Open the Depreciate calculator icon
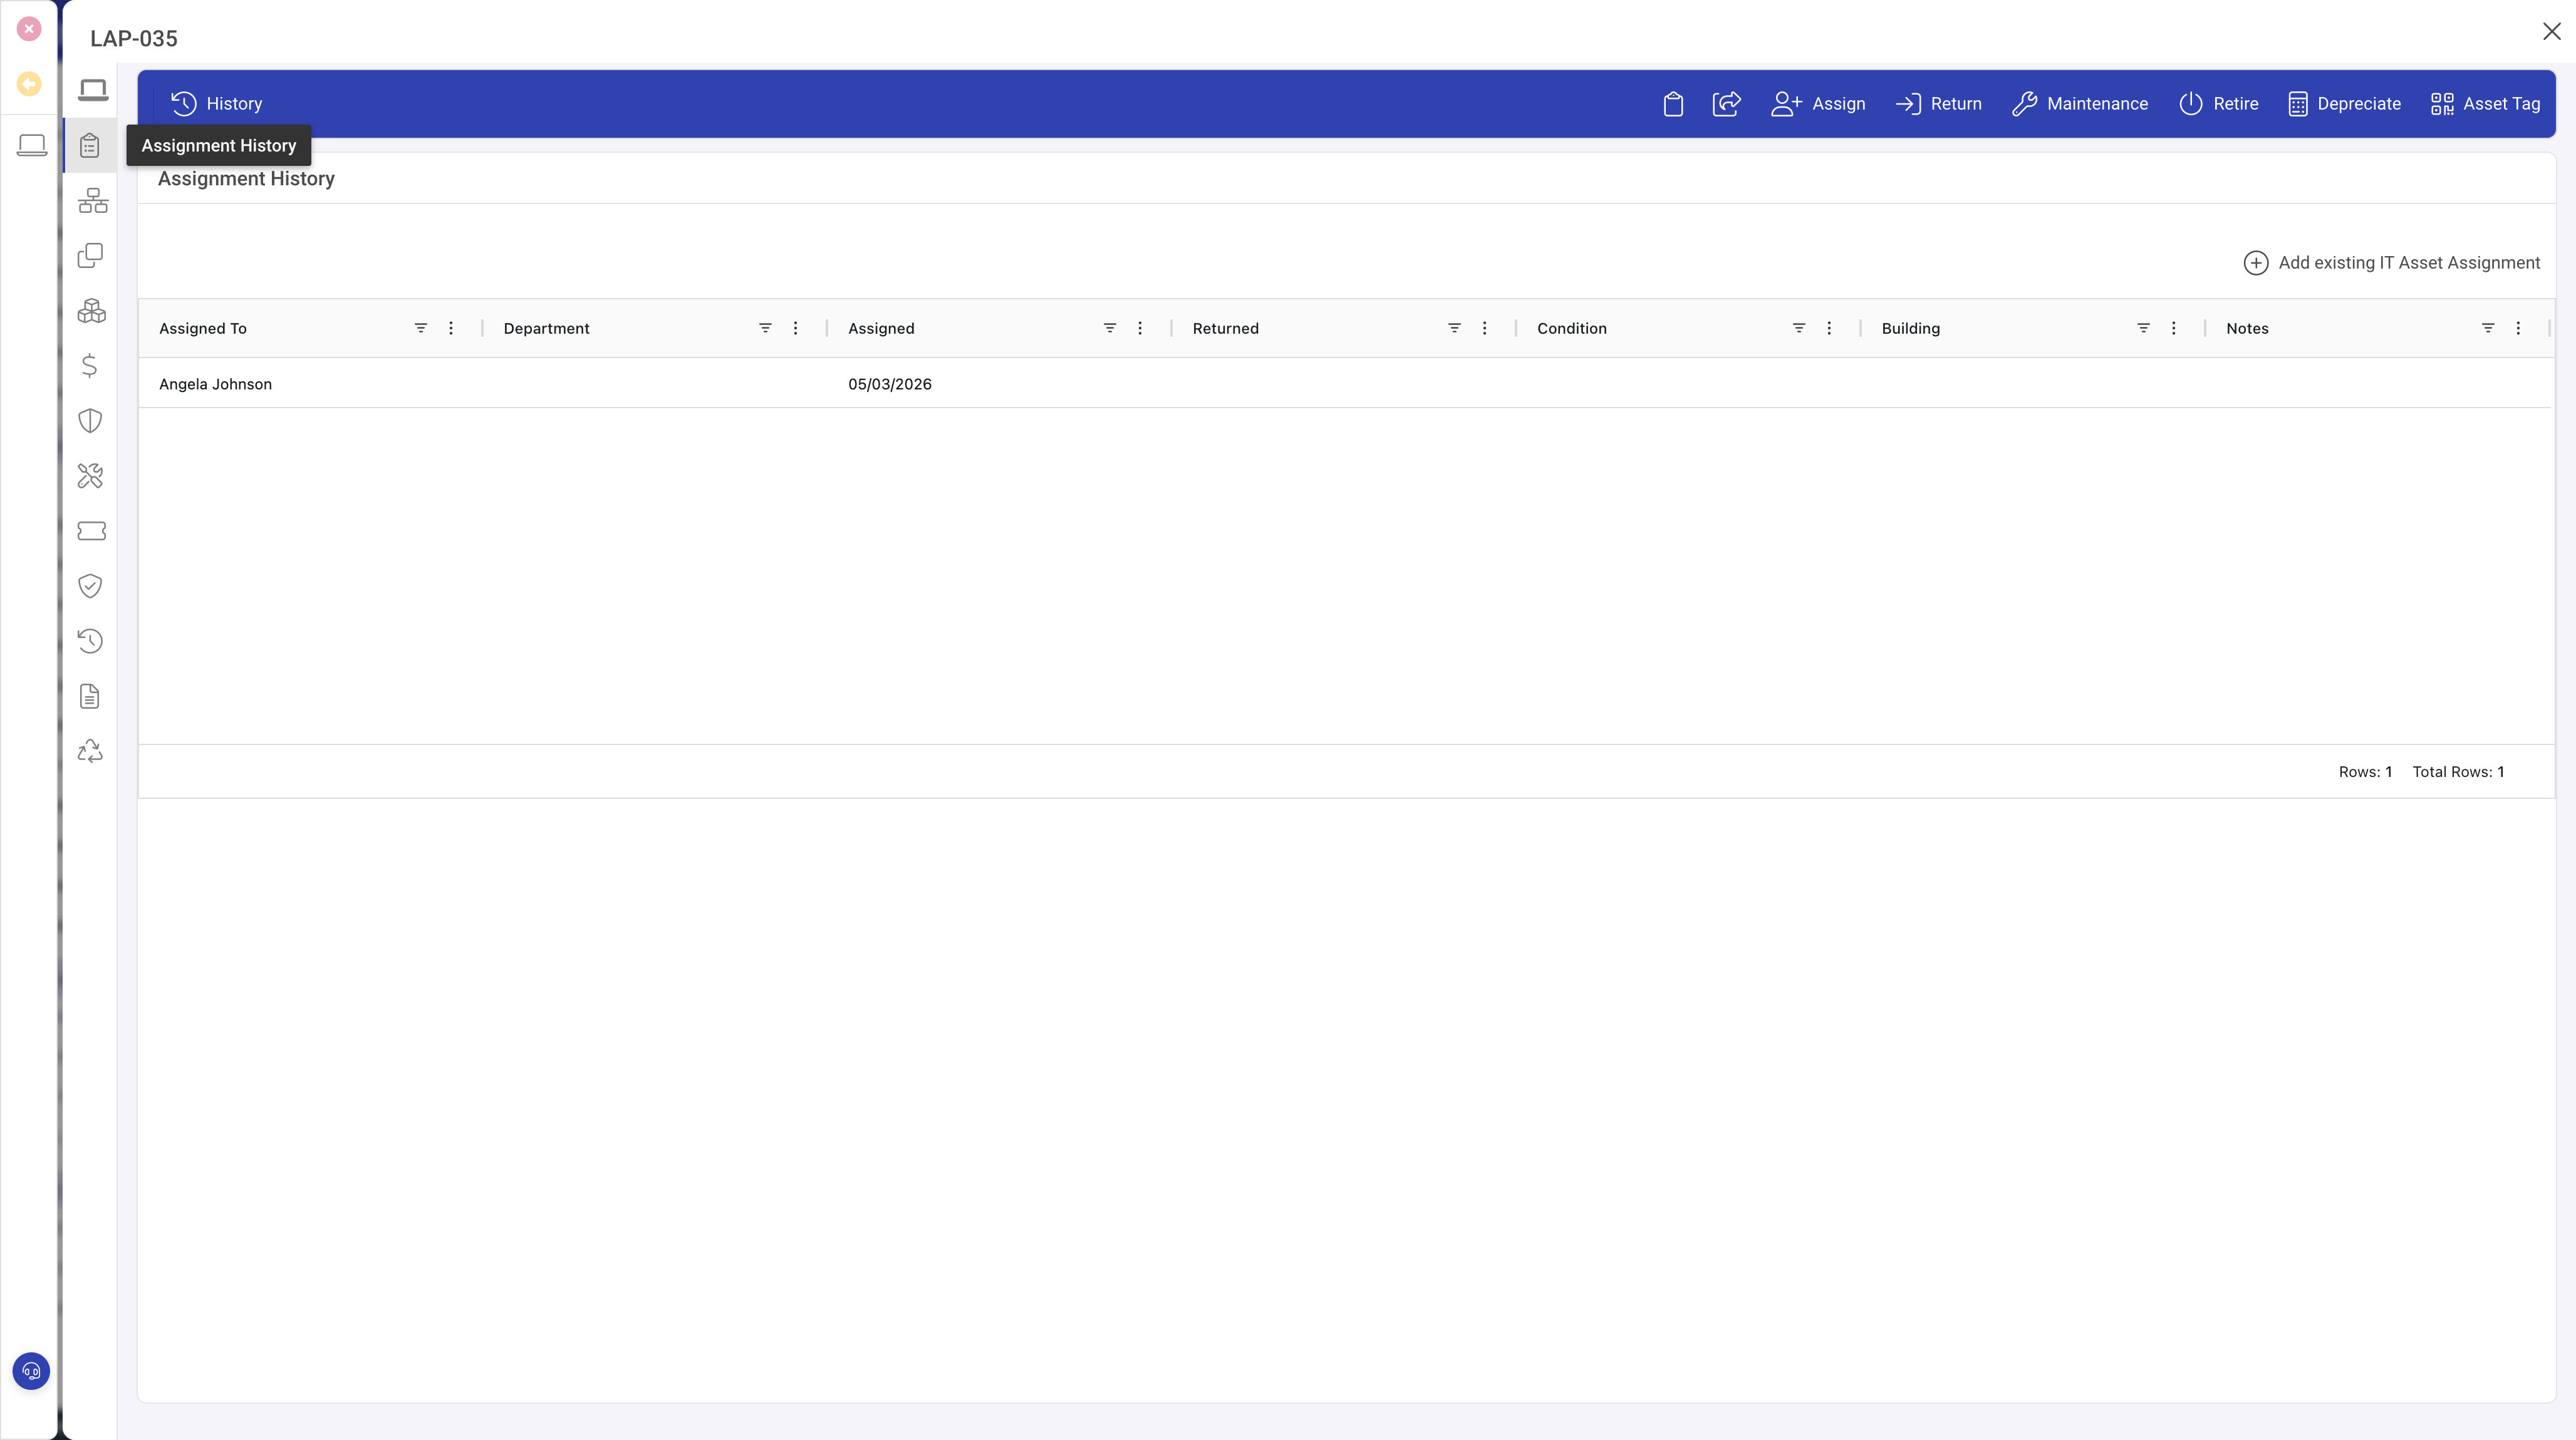 [2298, 104]
